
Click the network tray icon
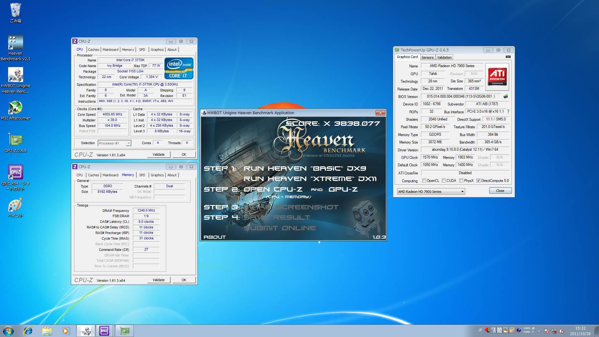pos(554,331)
